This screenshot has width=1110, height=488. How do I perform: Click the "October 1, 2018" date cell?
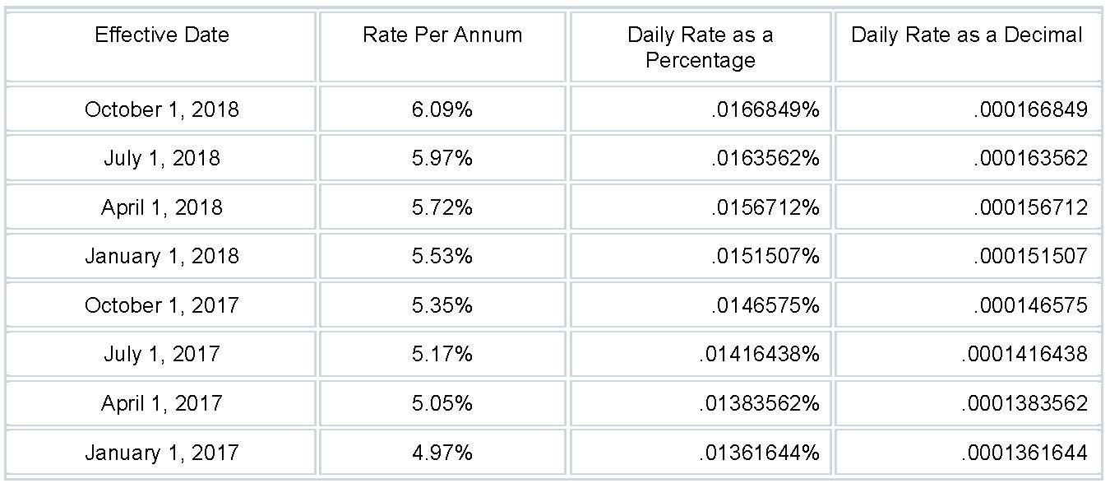(x=161, y=109)
